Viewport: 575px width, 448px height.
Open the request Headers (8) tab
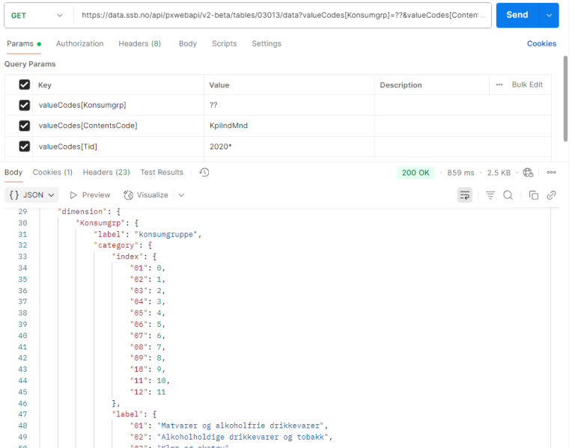(x=140, y=43)
